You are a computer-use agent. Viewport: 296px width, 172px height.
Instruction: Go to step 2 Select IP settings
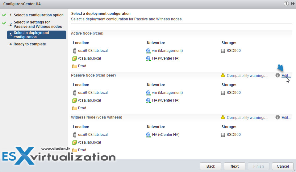pos(38,24)
